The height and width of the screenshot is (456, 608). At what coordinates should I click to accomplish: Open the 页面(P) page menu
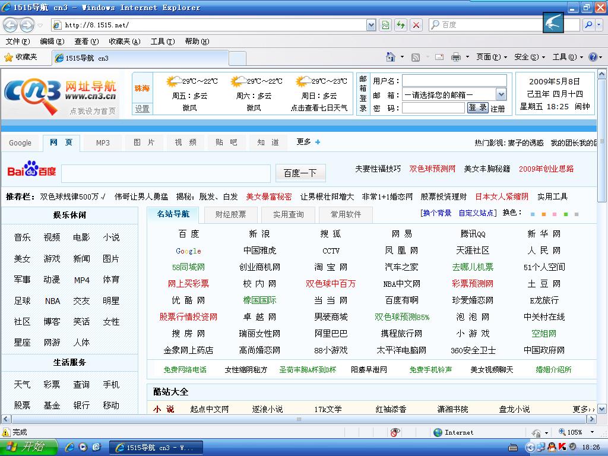(491, 57)
